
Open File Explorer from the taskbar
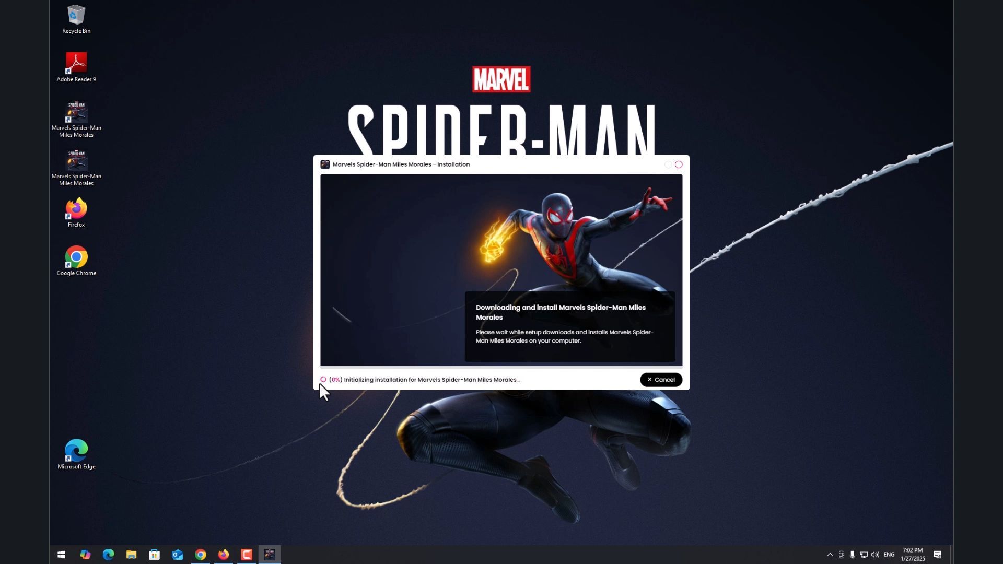[131, 555]
